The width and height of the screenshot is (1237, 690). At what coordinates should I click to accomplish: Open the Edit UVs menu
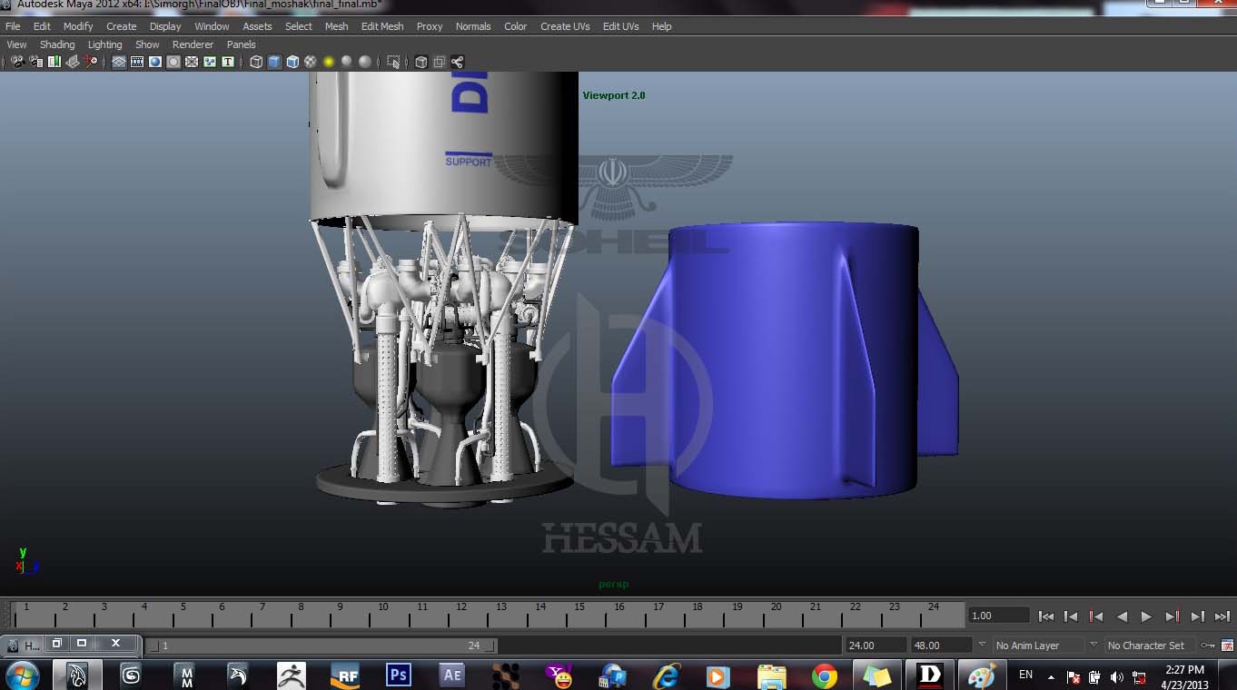621,26
